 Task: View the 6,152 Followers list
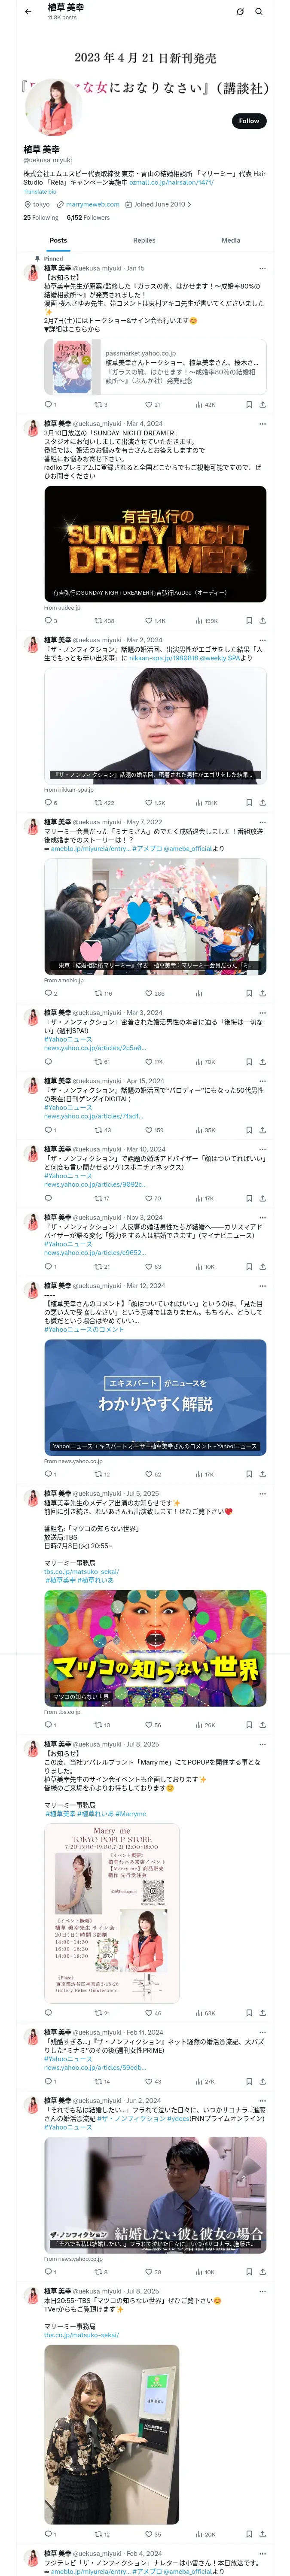88,217
